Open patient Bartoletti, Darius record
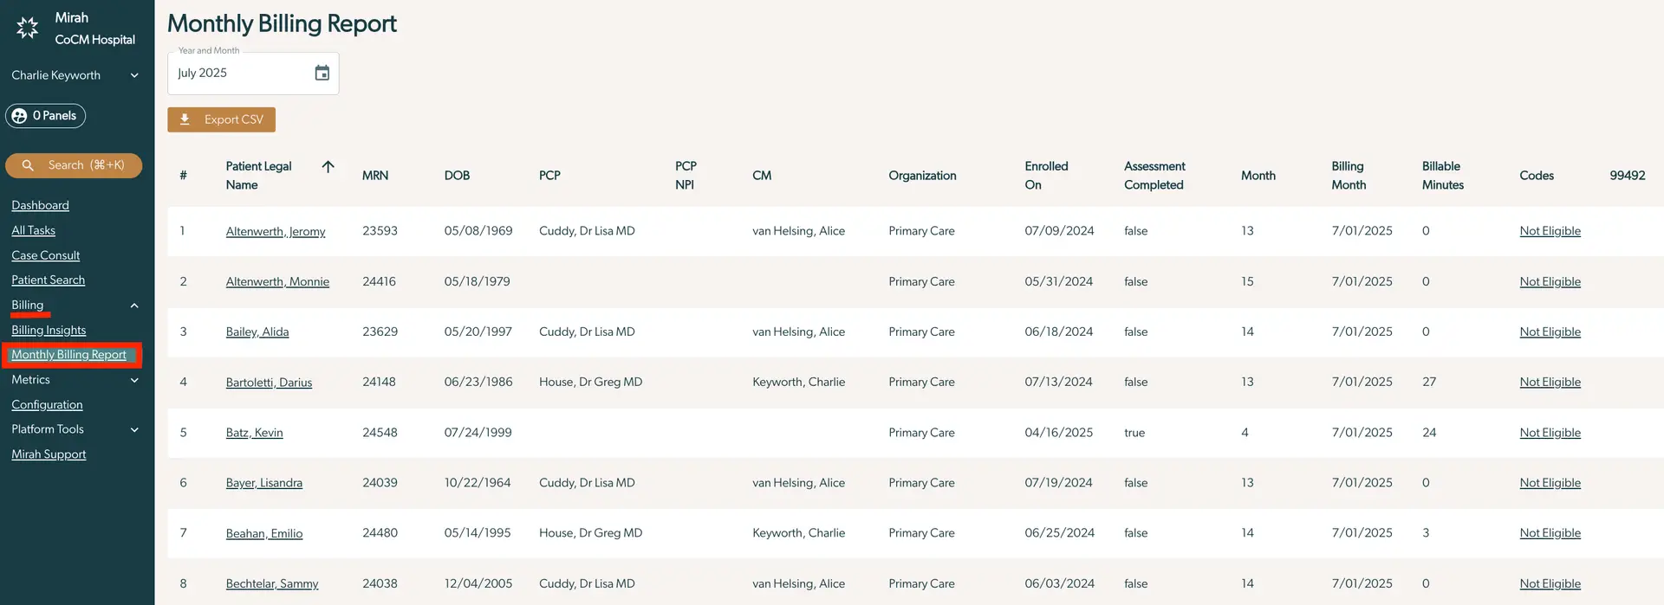This screenshot has height=605, width=1664. coord(269,383)
